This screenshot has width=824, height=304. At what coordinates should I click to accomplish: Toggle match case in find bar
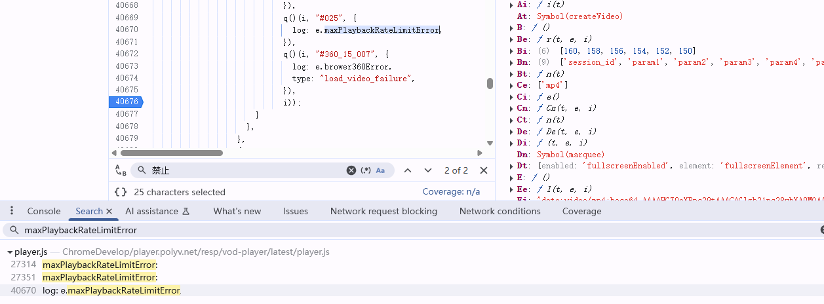[x=380, y=170]
